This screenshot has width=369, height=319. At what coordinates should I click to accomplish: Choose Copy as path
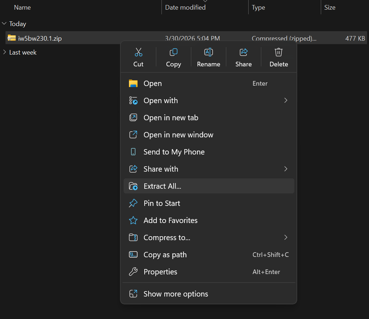[165, 255]
